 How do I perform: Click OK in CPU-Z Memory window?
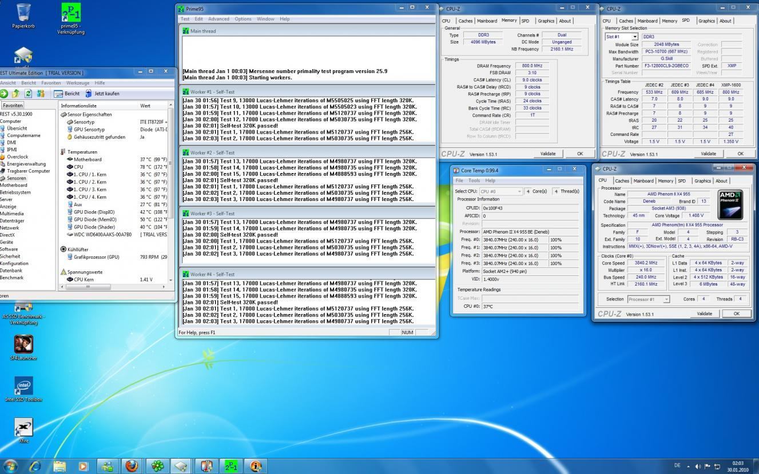click(580, 154)
